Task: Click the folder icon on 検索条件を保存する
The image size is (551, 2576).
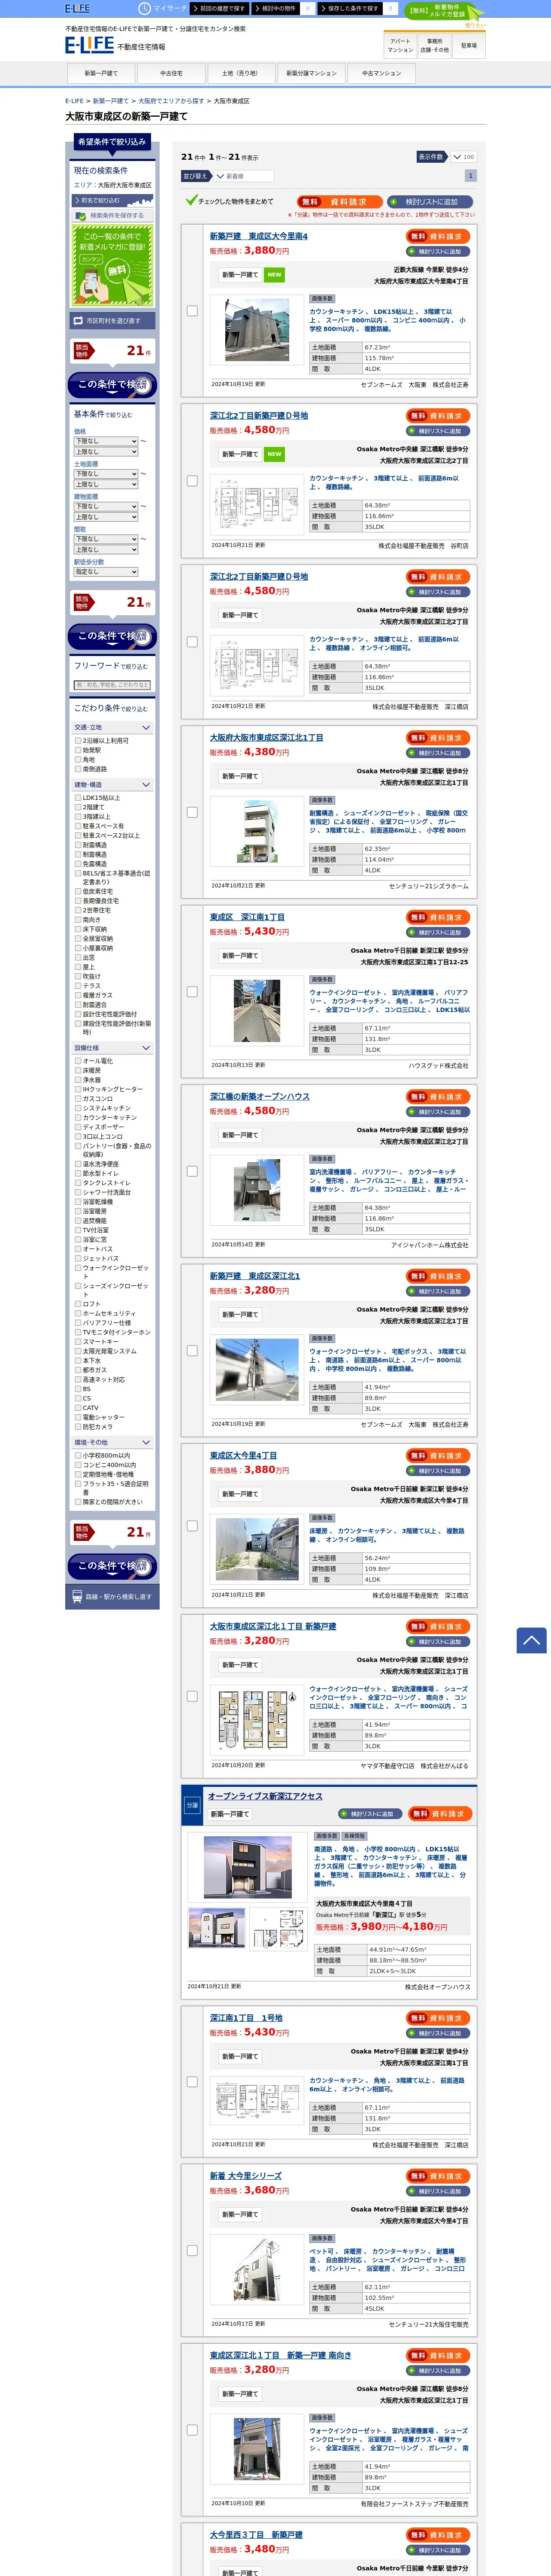Action: click(x=82, y=215)
